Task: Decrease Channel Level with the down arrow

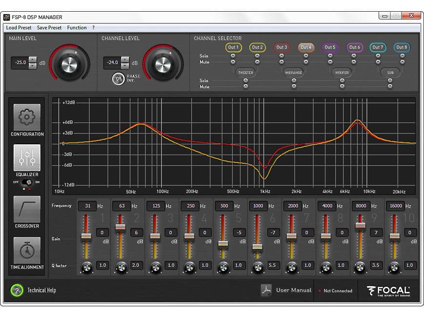Action: (x=125, y=66)
